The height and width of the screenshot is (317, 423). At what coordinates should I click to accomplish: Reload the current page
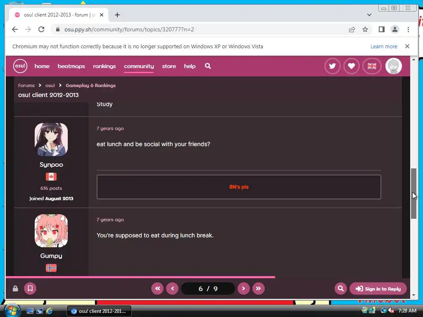point(41,29)
